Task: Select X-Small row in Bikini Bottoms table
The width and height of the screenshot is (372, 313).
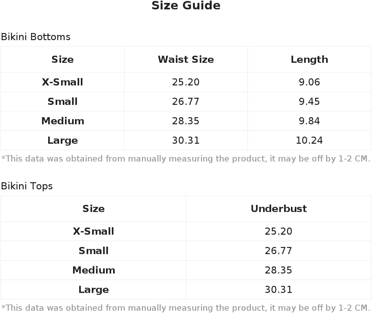Action: 186,82
